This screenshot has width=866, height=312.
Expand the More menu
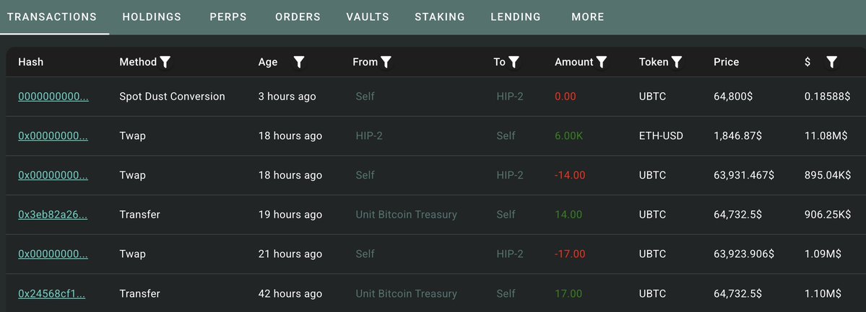coord(588,17)
